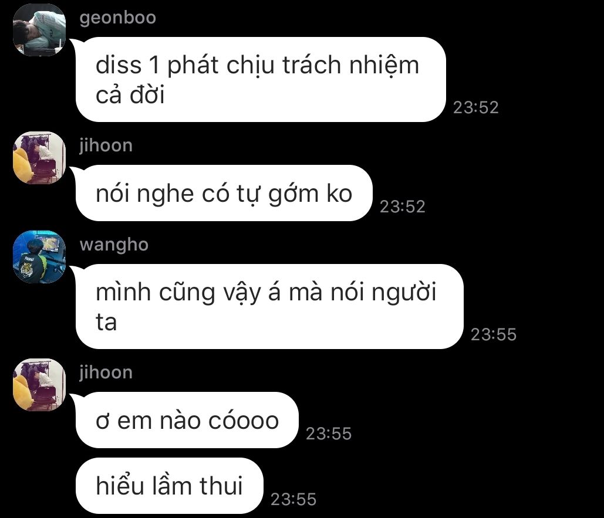This screenshot has height=518, width=604.
Task: Select the 'nói nghe có tự gớm ko' message
Action: (x=224, y=193)
